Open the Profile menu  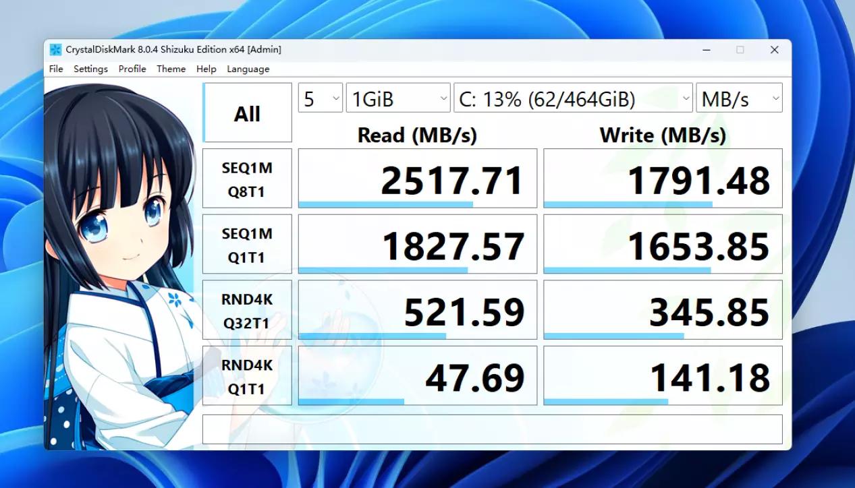tap(132, 69)
